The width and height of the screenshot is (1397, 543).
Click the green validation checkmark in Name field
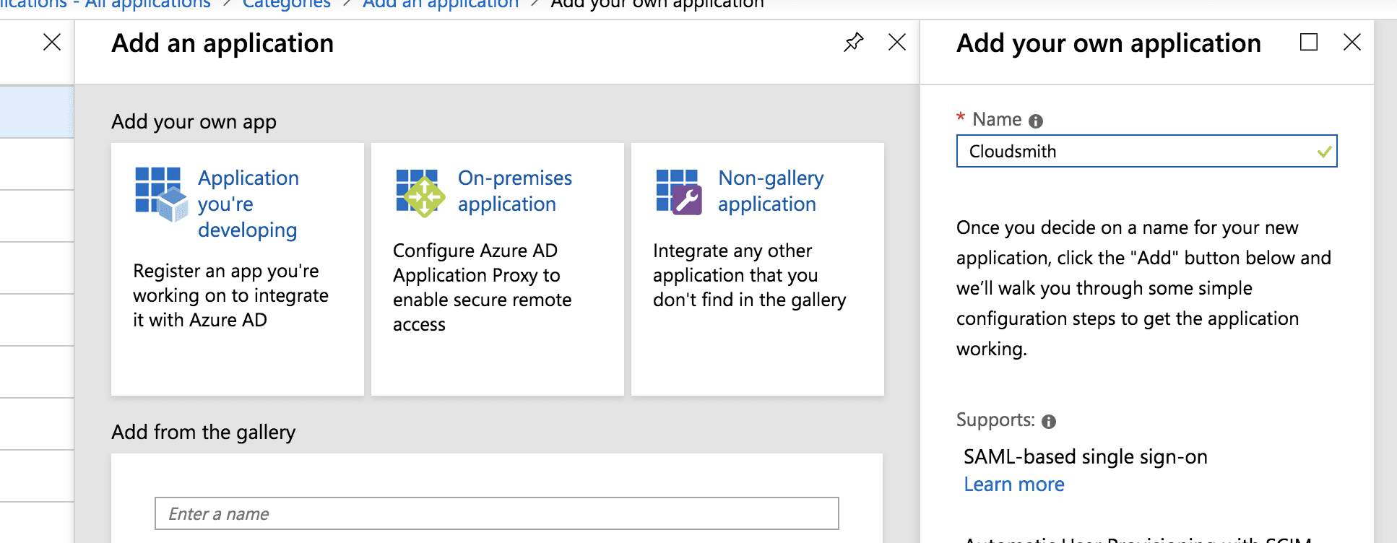(1323, 152)
